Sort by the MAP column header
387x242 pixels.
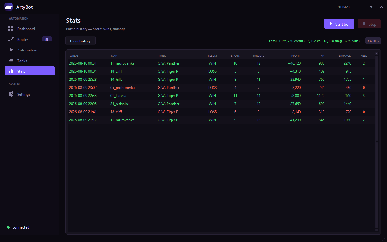point(114,56)
